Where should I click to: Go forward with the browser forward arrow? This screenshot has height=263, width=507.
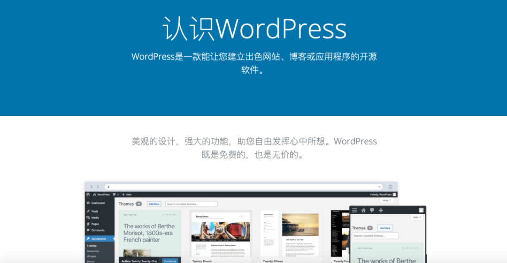pyautogui.click(x=98, y=187)
